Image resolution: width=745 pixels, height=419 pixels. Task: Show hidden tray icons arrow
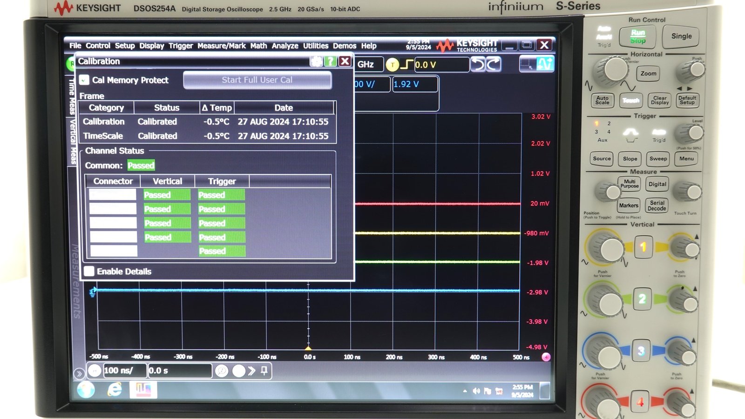[465, 391]
